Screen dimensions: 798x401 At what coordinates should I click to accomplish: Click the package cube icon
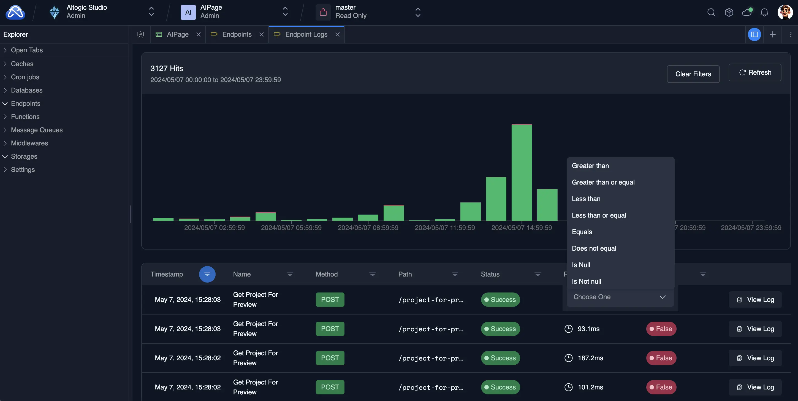pos(729,12)
